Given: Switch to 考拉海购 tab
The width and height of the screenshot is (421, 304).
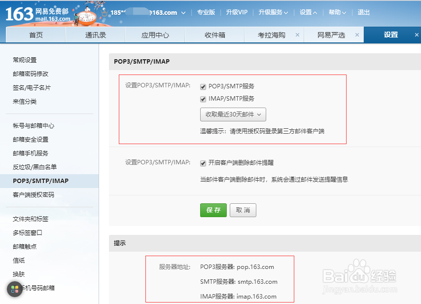Looking at the screenshot, I should (271, 35).
